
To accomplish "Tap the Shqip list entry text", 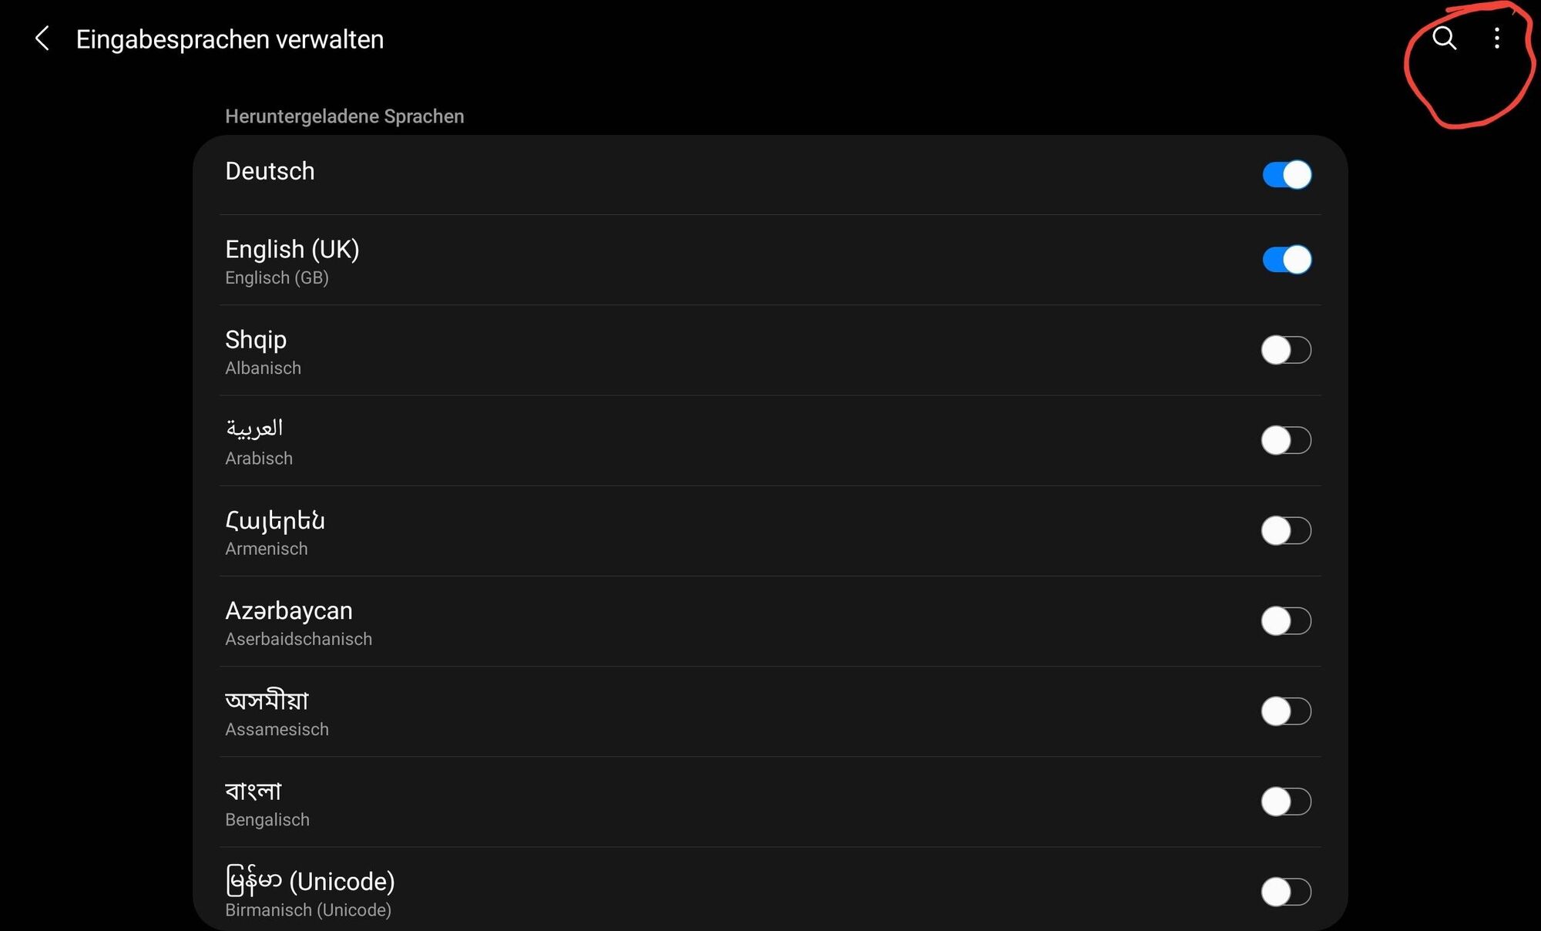I will click(x=256, y=340).
